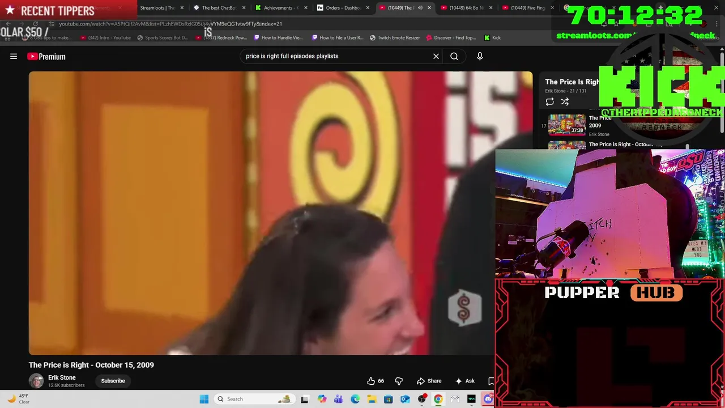Click the YouTube Premium logo
The width and height of the screenshot is (725, 408).
tap(46, 56)
